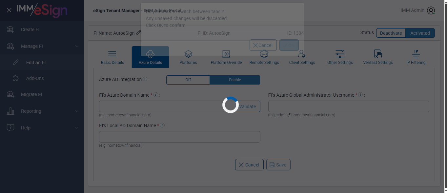This screenshot has height=193, width=448.
Task: Click the puzzle icon beside Add-Ons
Action: (x=15, y=78)
